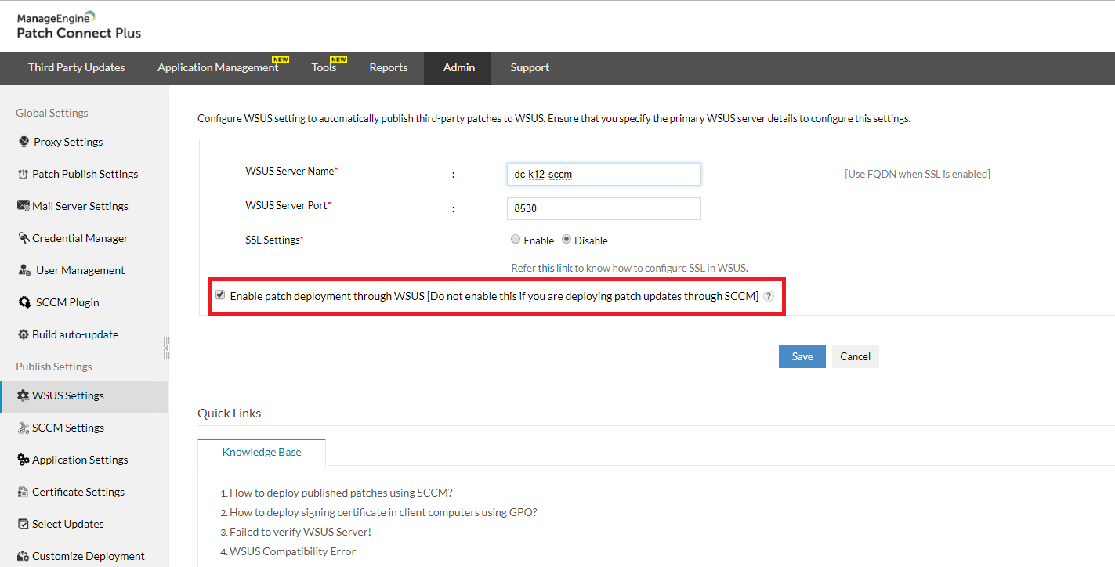Select the Application Settings sidebar icon
This screenshot has height=567, width=1115.
[x=23, y=459]
